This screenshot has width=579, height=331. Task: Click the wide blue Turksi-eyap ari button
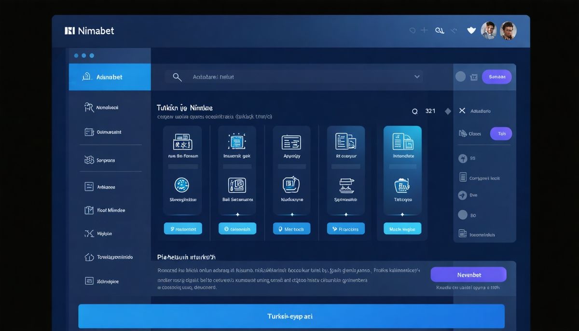click(x=291, y=317)
